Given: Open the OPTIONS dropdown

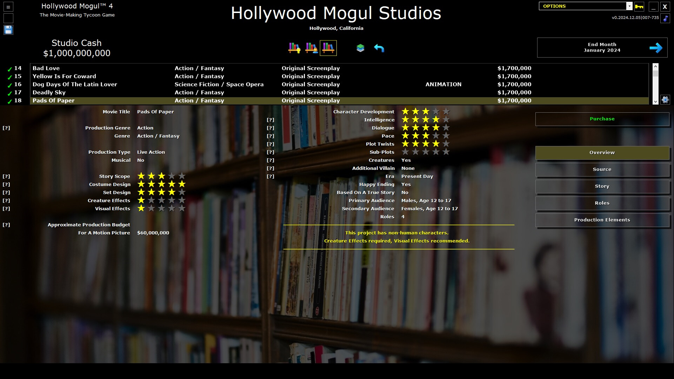Looking at the screenshot, I should pyautogui.click(x=582, y=6).
